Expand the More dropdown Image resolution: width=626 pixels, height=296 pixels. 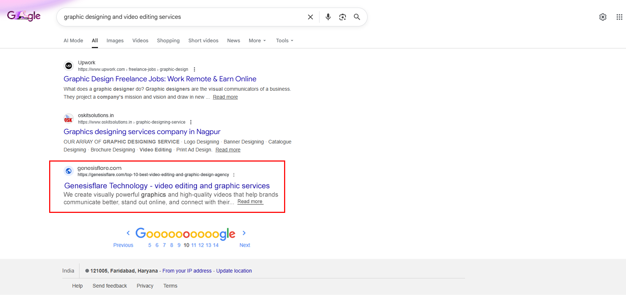coord(257,40)
